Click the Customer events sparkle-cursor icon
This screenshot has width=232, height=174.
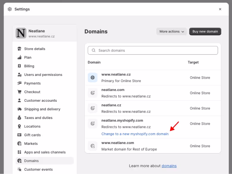click(19, 169)
